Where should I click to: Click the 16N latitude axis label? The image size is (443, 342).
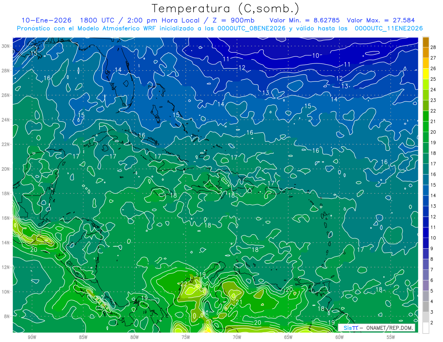(6, 218)
